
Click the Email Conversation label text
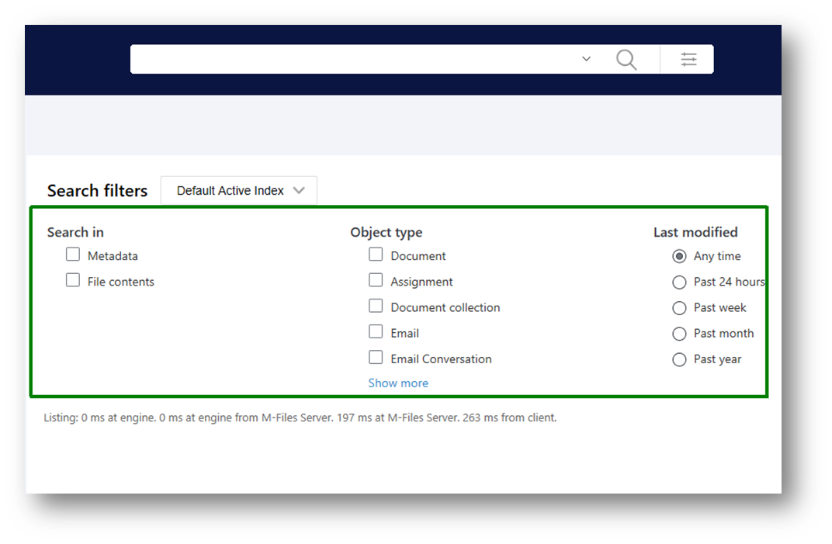pyautogui.click(x=441, y=359)
